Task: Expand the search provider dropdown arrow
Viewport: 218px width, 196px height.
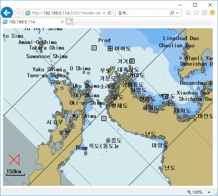Action: [177, 13]
